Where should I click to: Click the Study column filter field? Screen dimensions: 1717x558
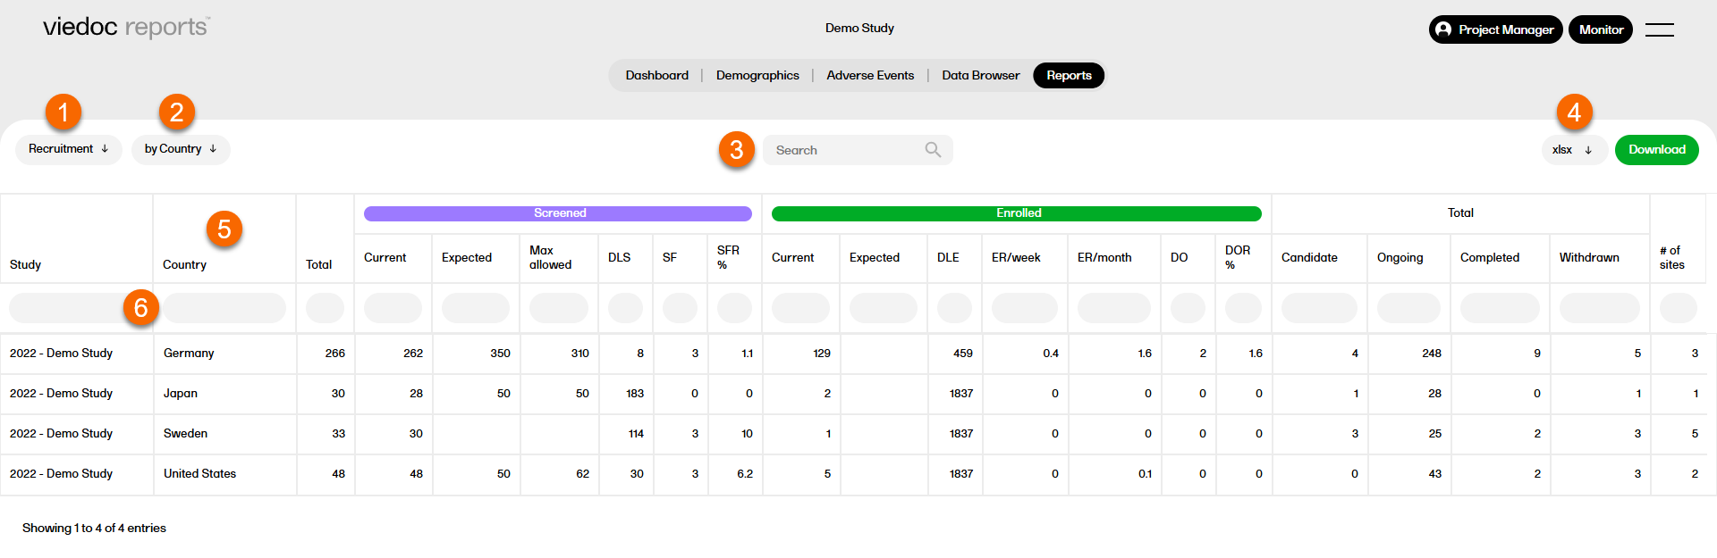(x=67, y=308)
